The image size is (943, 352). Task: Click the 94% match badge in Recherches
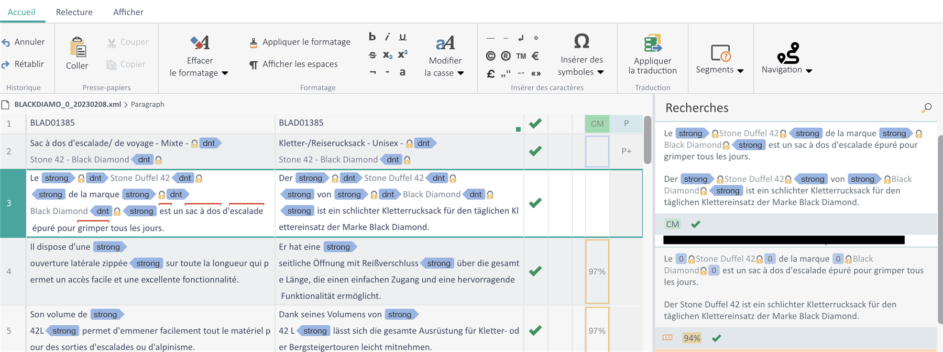pos(692,338)
